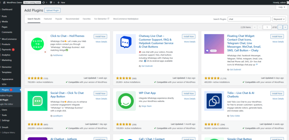289x140 pixels.
Task: Open Dashboard in the sidebar
Action: click(x=7, y=9)
